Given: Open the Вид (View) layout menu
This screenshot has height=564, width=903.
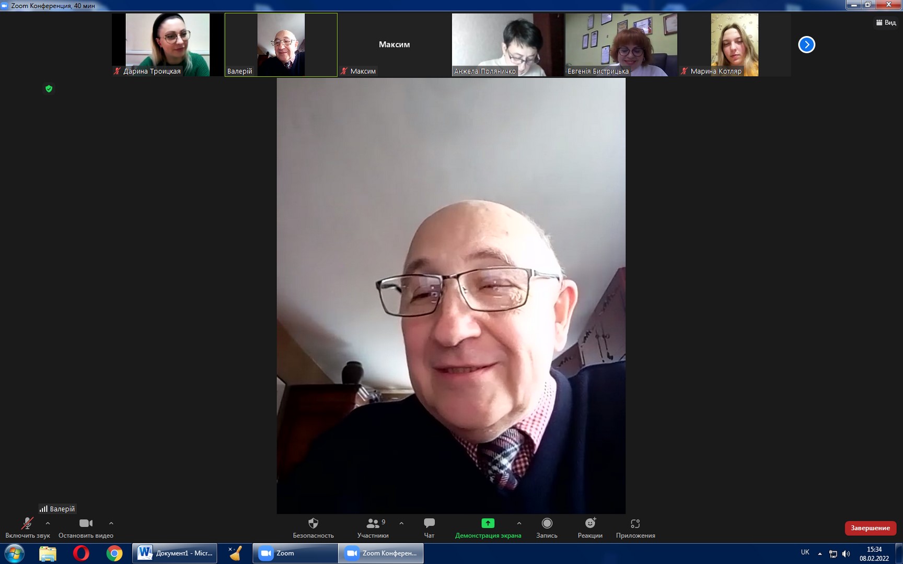Looking at the screenshot, I should tap(886, 22).
